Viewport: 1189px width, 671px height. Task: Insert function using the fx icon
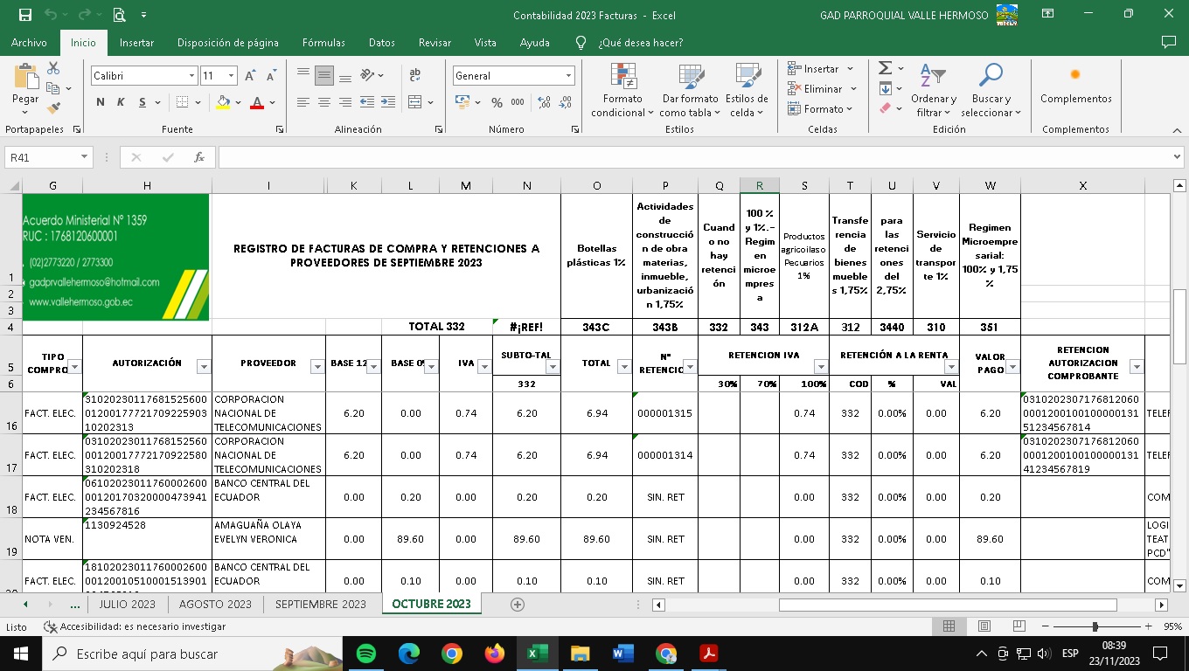199,157
